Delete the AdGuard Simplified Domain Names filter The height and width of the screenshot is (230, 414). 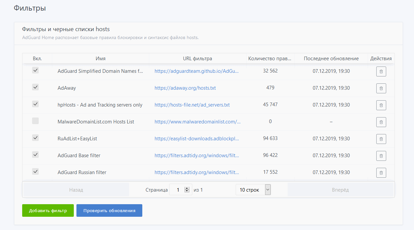pos(381,71)
